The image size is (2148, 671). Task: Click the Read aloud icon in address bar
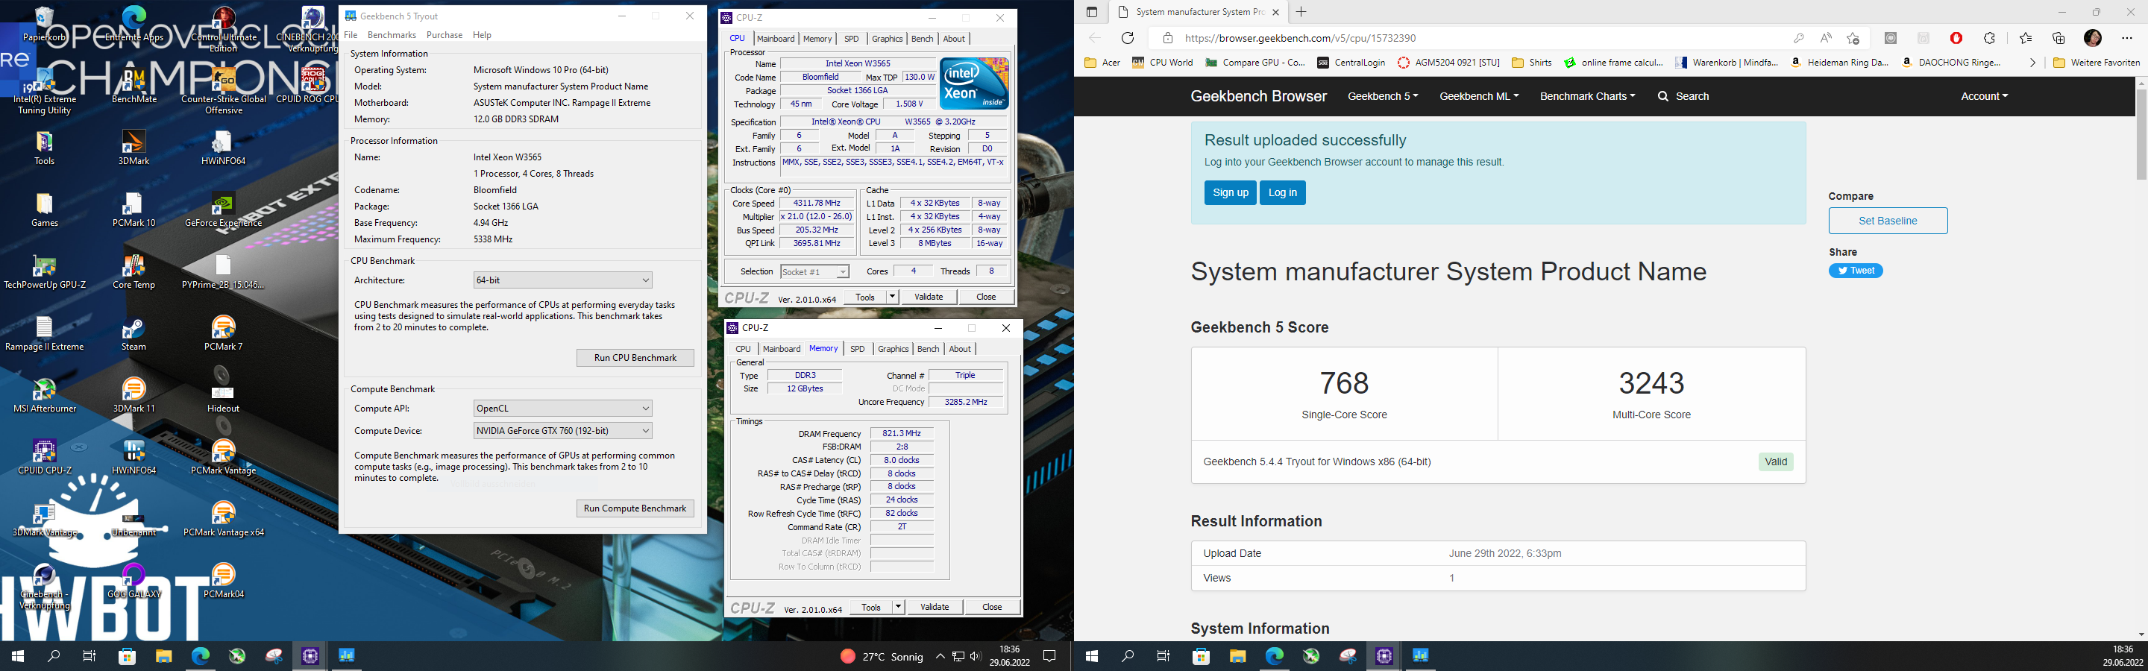coord(1826,38)
